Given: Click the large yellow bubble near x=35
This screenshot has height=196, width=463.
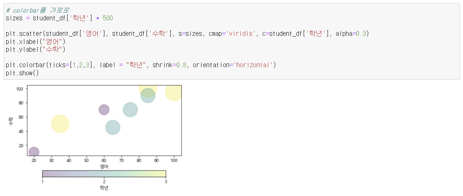Looking at the screenshot, I should pyautogui.click(x=60, y=124).
